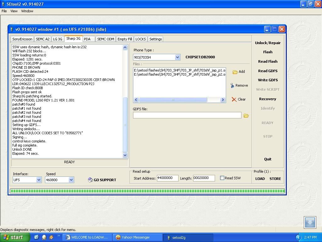The width and height of the screenshot is (322, 242).
Task: Switch to the LOCKS tab
Action: 141,39
